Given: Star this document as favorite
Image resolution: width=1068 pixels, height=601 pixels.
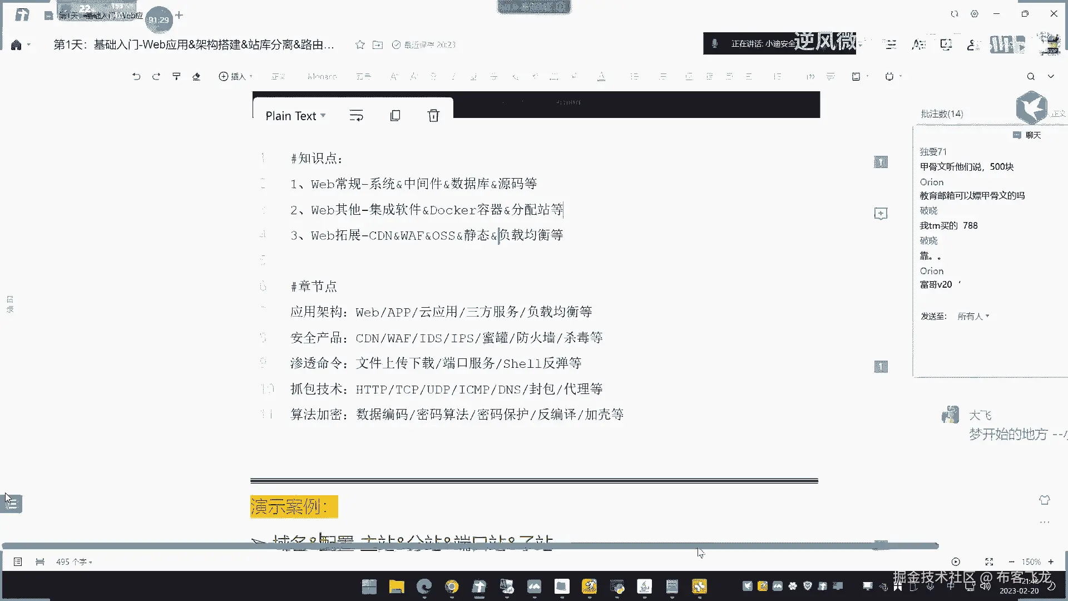Looking at the screenshot, I should [360, 45].
